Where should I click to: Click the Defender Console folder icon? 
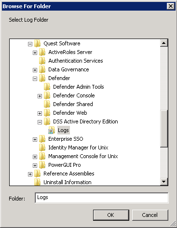coord(47,95)
